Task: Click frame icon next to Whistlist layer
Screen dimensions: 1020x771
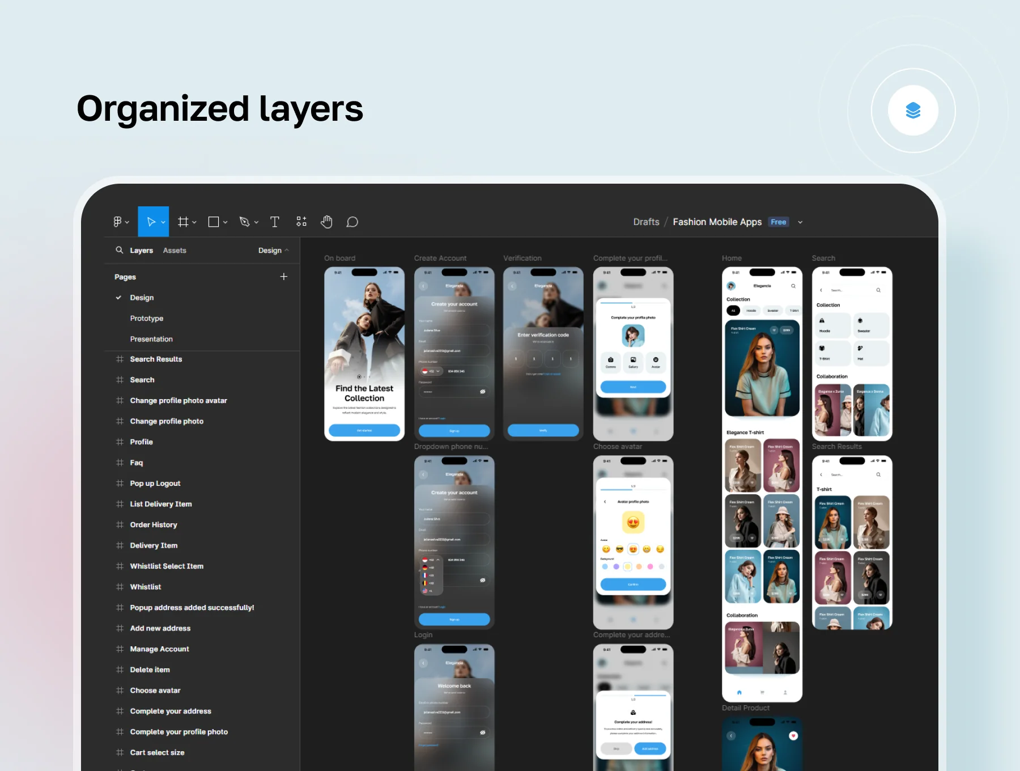Action: click(x=120, y=587)
